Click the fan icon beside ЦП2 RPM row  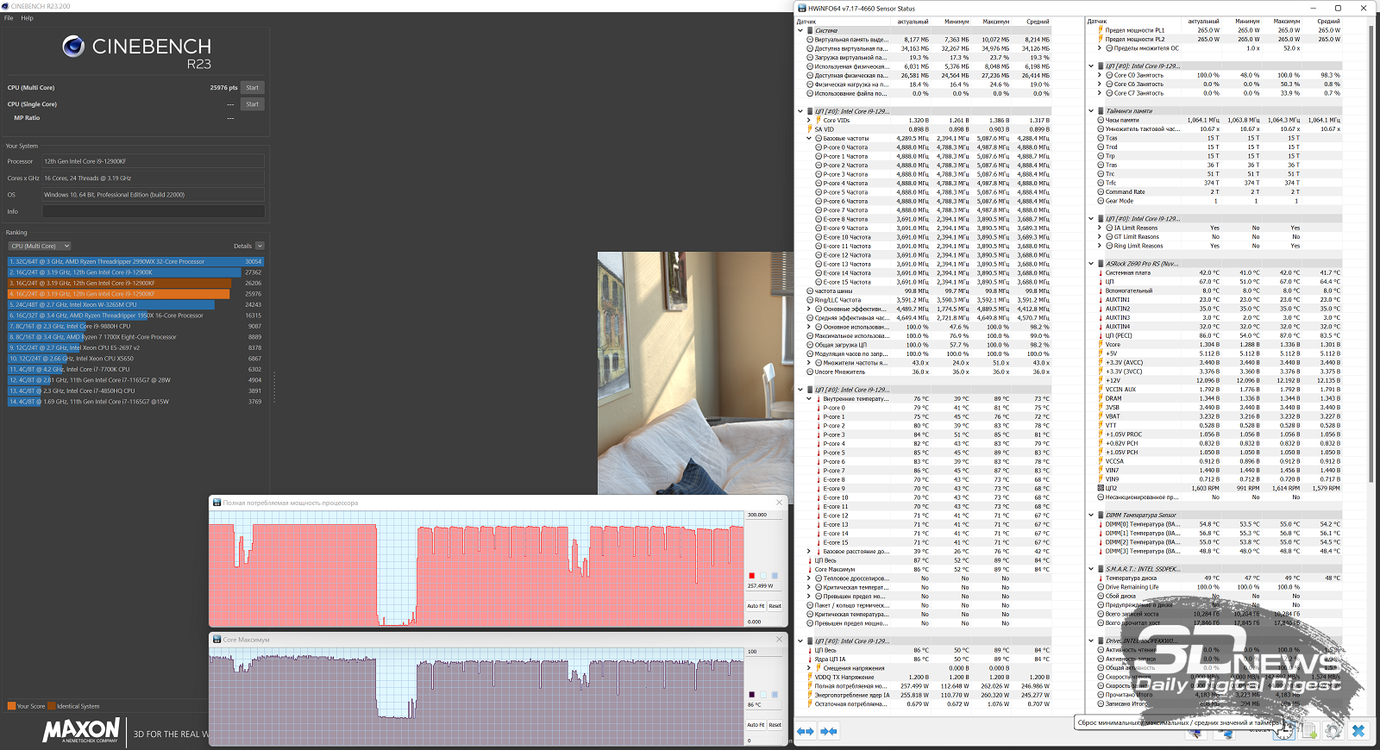tap(1101, 489)
